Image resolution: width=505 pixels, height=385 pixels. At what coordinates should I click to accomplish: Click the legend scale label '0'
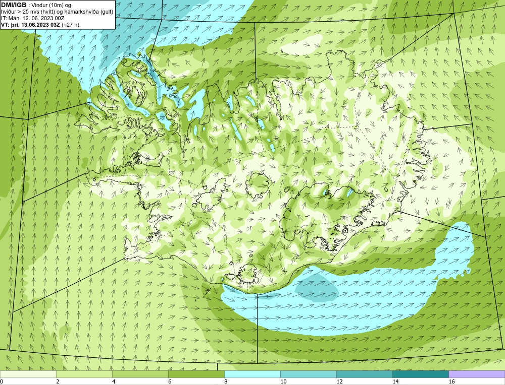(2, 381)
